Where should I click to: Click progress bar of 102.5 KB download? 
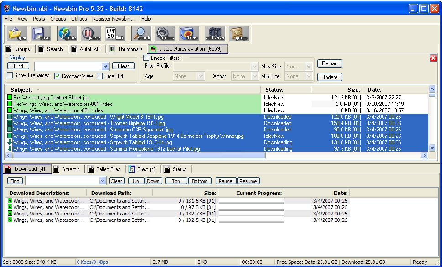point(252,220)
